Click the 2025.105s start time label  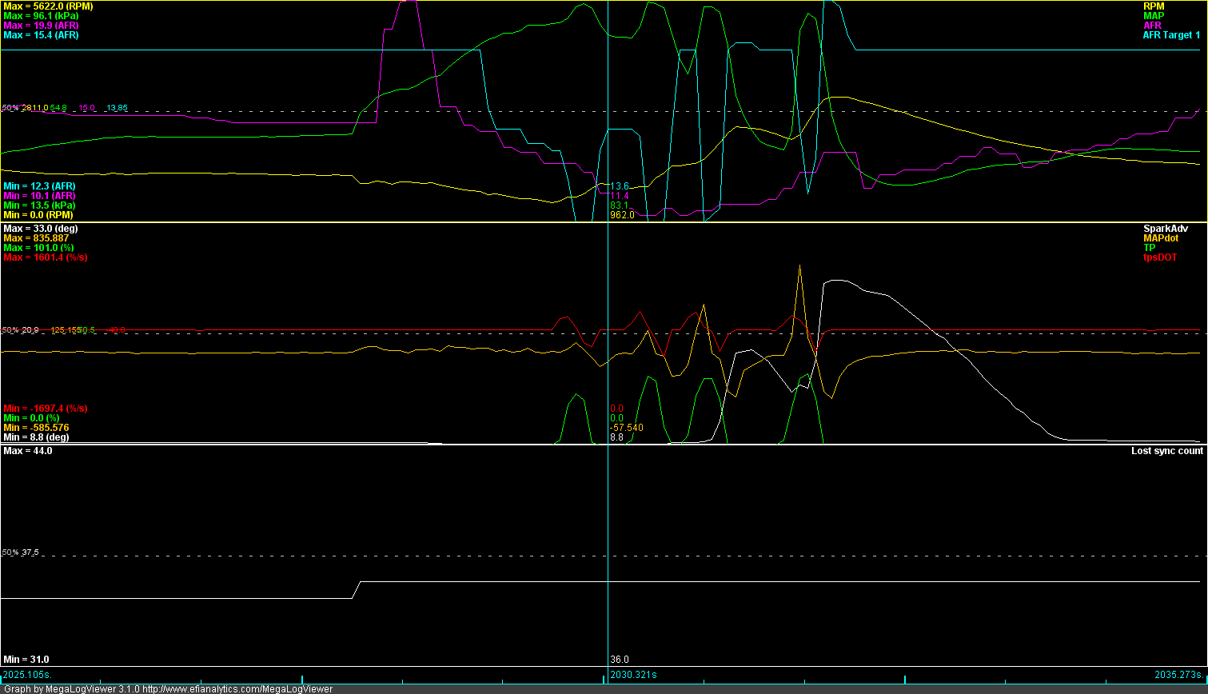pyautogui.click(x=26, y=675)
